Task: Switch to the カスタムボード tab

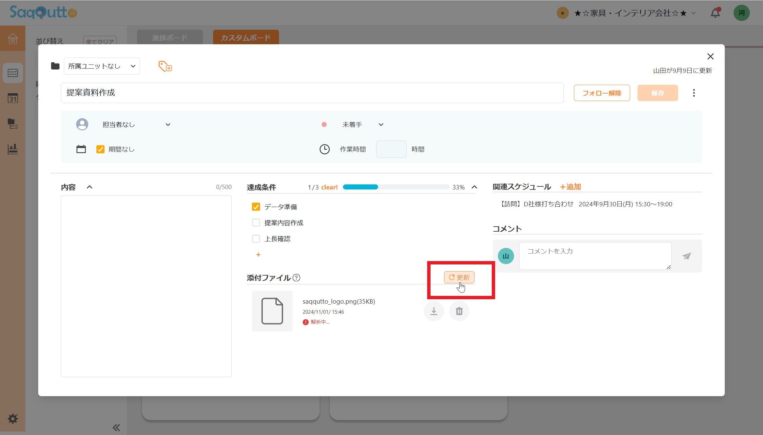Action: coord(246,37)
